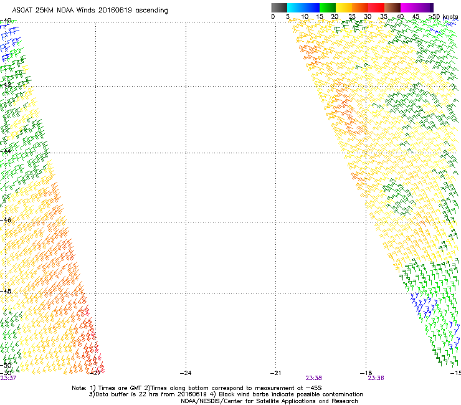The width and height of the screenshot is (461, 405).
Task: Click the '45' label under the color bar
Action: click(x=416, y=16)
